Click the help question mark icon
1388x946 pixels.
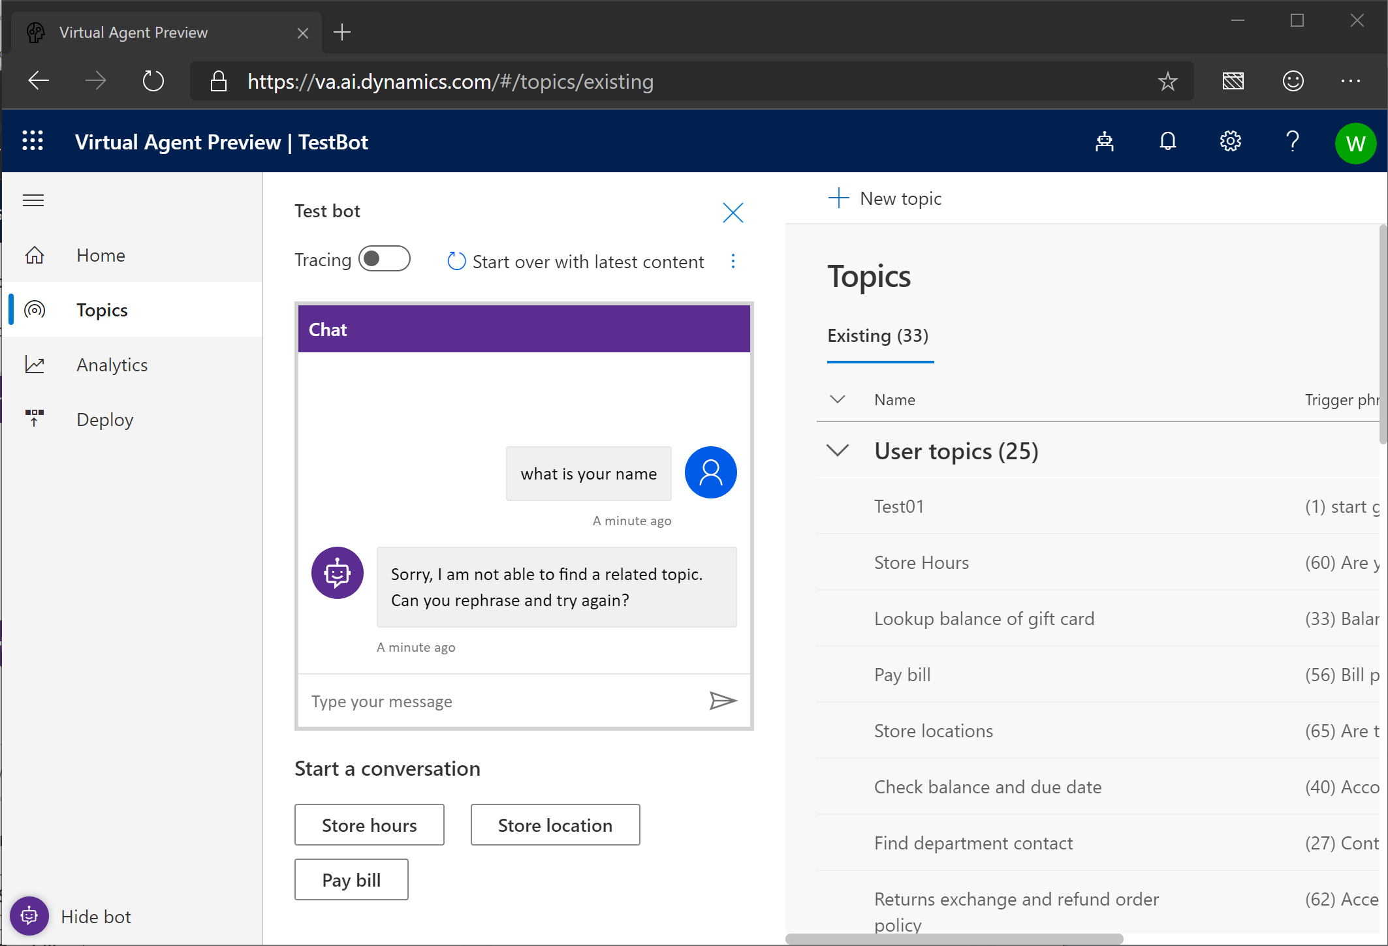tap(1292, 142)
